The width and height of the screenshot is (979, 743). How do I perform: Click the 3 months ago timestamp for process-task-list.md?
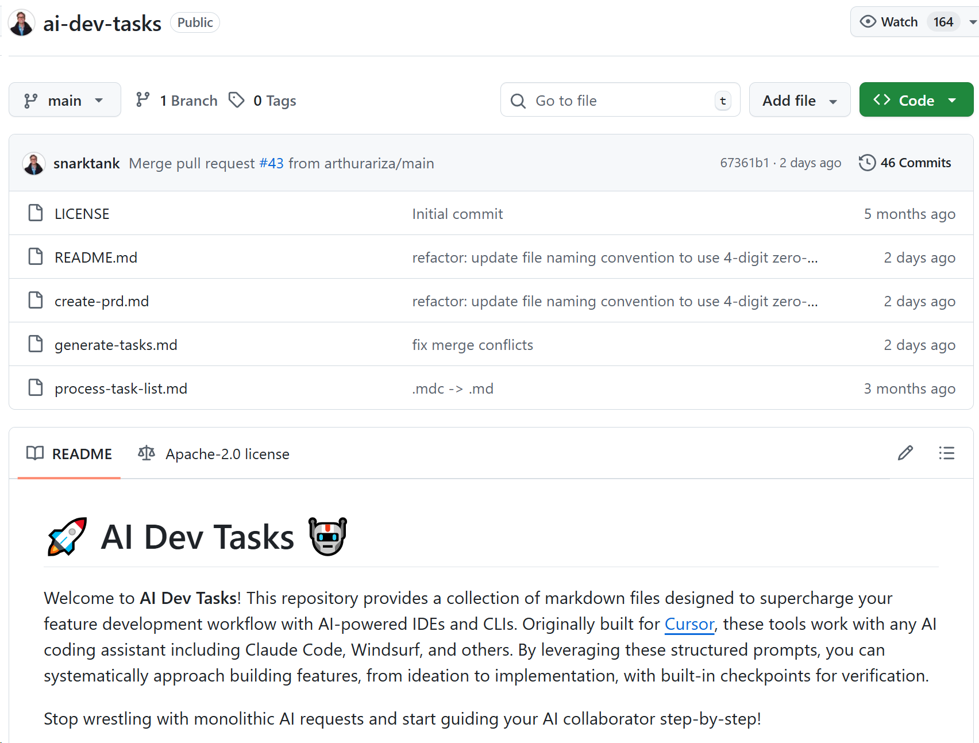coord(909,388)
